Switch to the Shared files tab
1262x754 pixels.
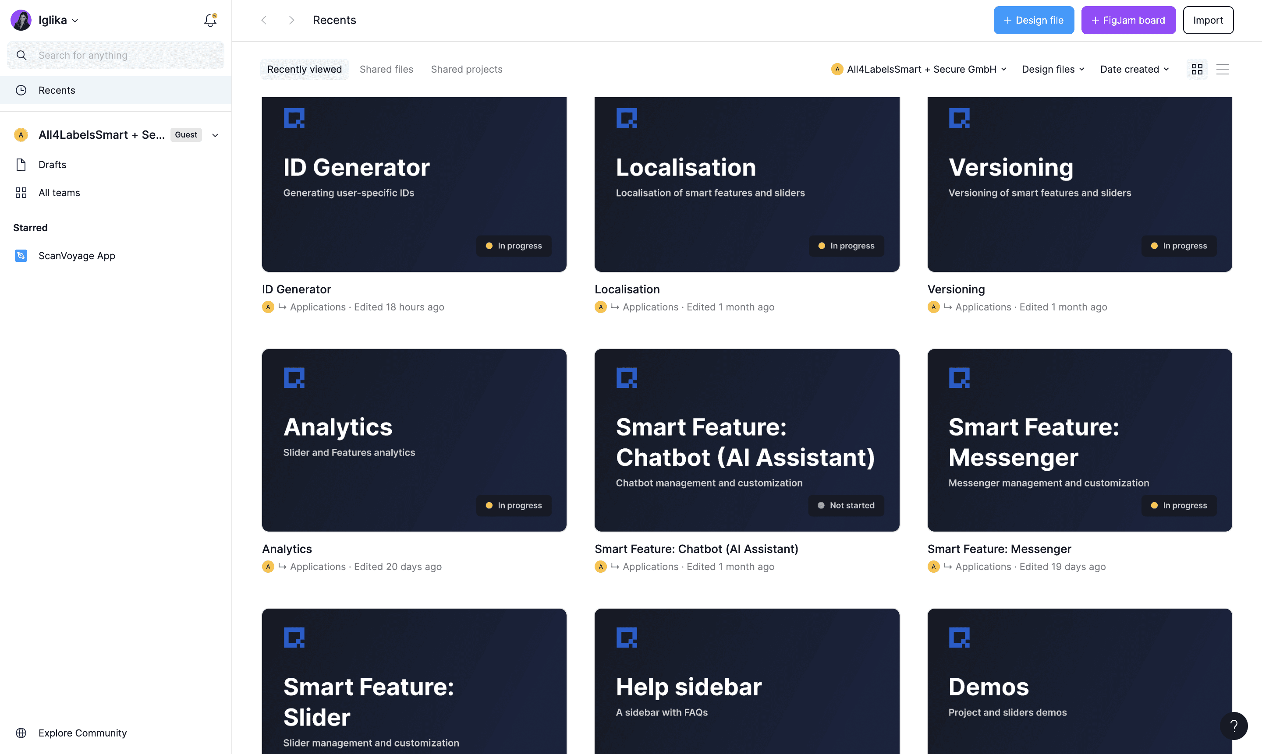(x=386, y=69)
